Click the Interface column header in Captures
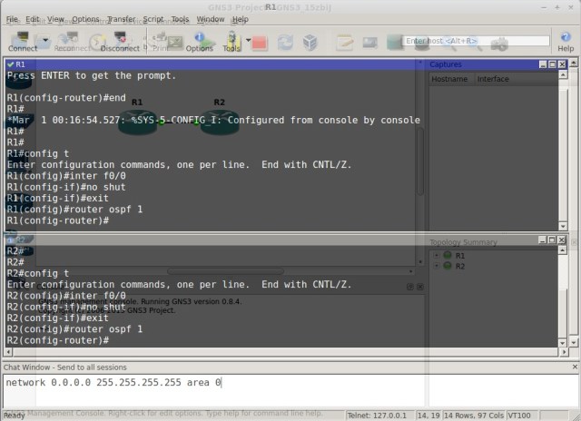This screenshot has width=581, height=421. coord(493,79)
